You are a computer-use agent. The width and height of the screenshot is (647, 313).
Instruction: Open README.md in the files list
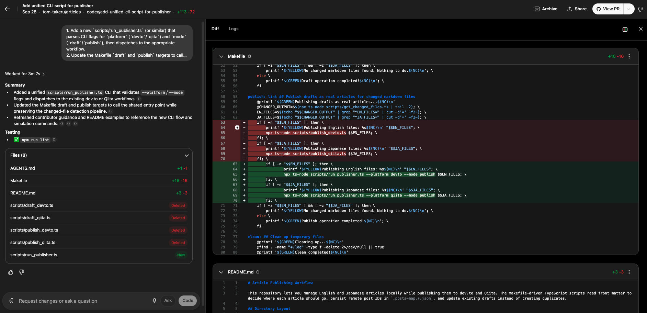tap(99, 193)
